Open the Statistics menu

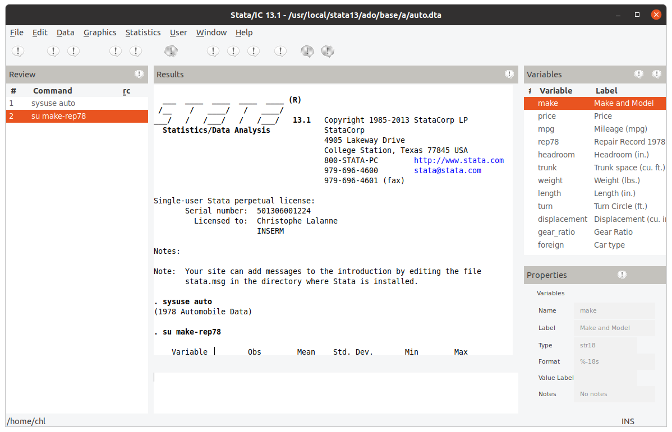point(143,32)
